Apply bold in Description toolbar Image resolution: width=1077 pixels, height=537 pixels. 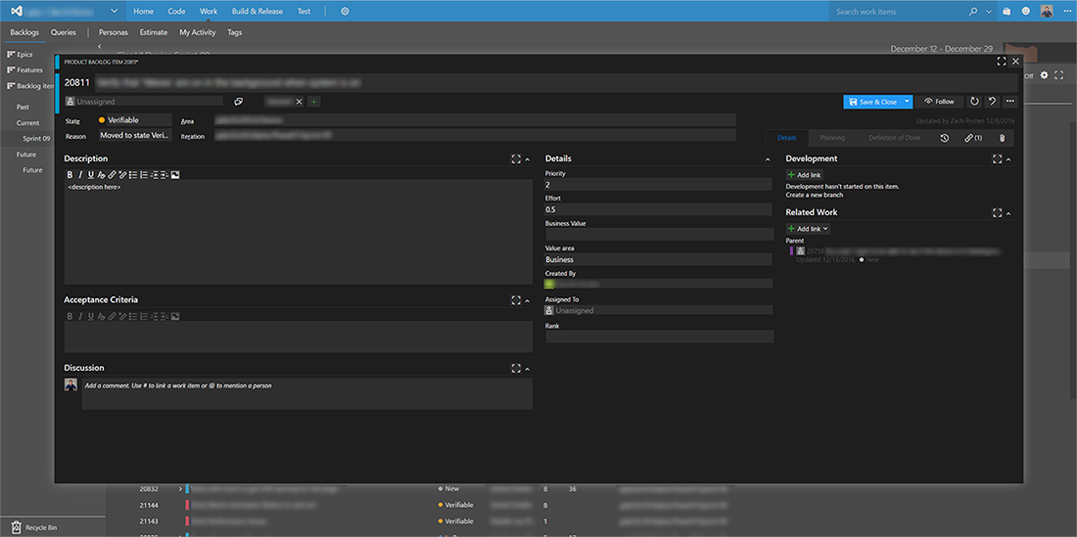pyautogui.click(x=70, y=175)
